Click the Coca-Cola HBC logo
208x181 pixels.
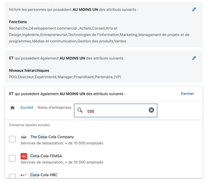tap(24, 175)
